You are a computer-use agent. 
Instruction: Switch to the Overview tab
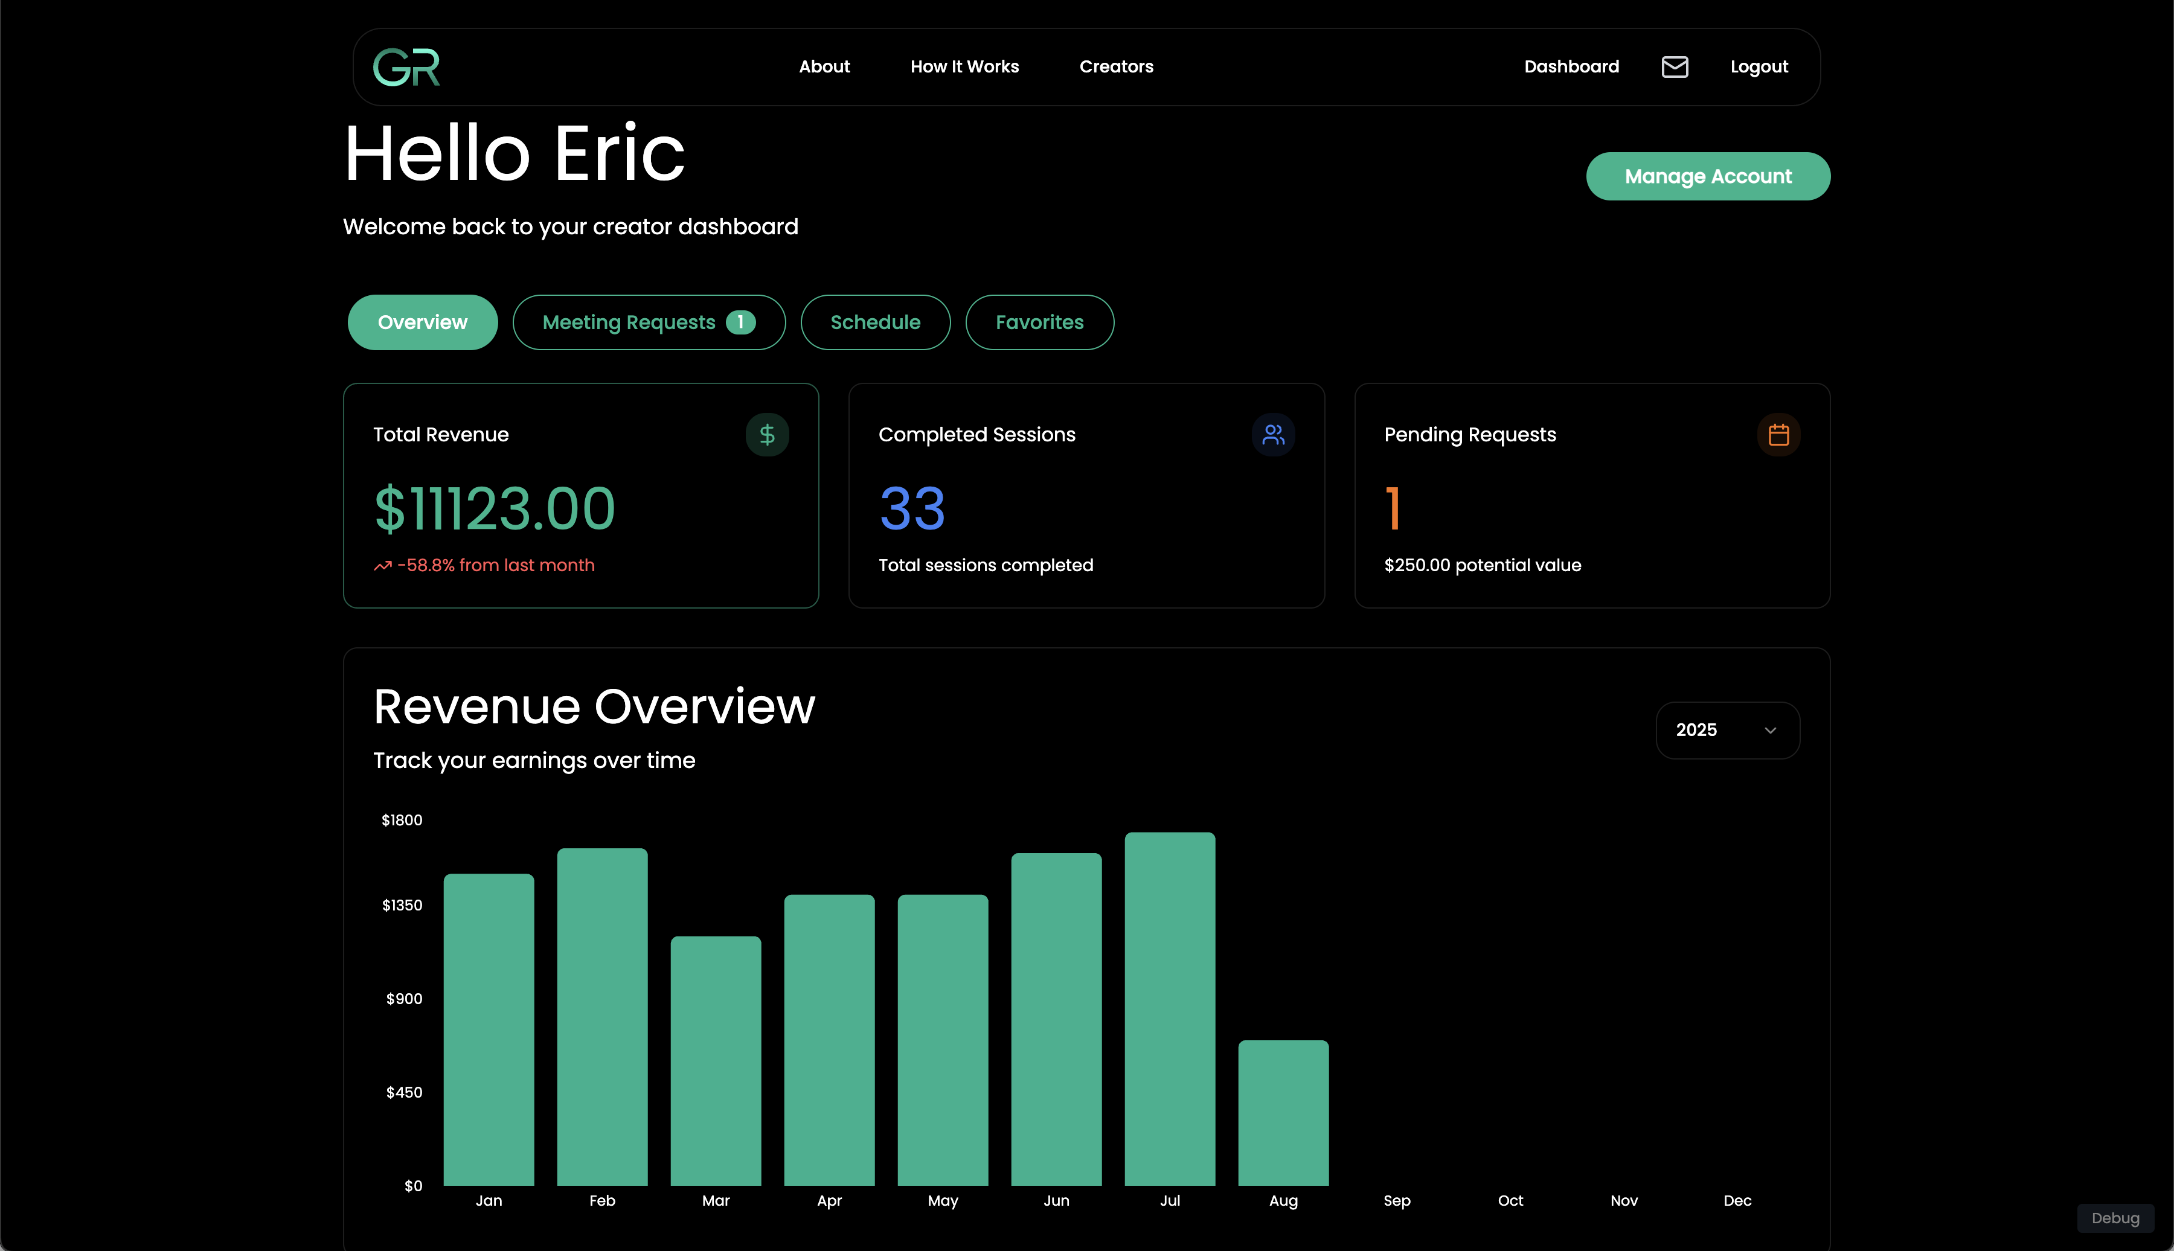(x=422, y=322)
